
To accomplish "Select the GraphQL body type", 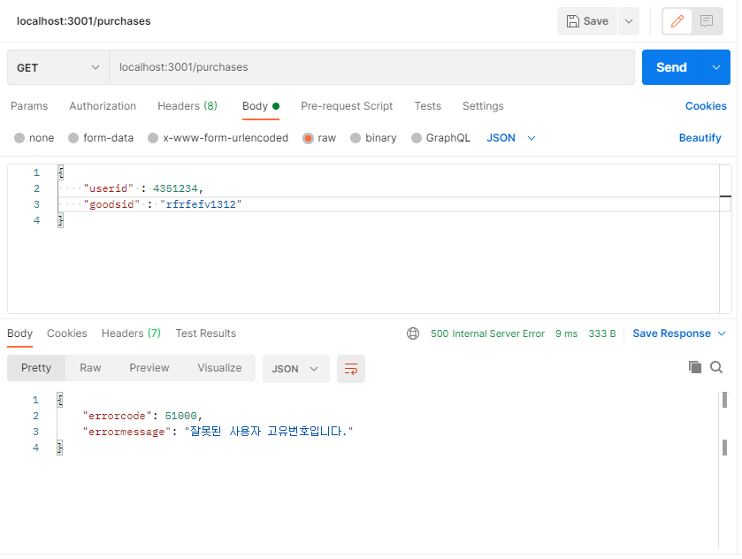I will pyautogui.click(x=440, y=138).
